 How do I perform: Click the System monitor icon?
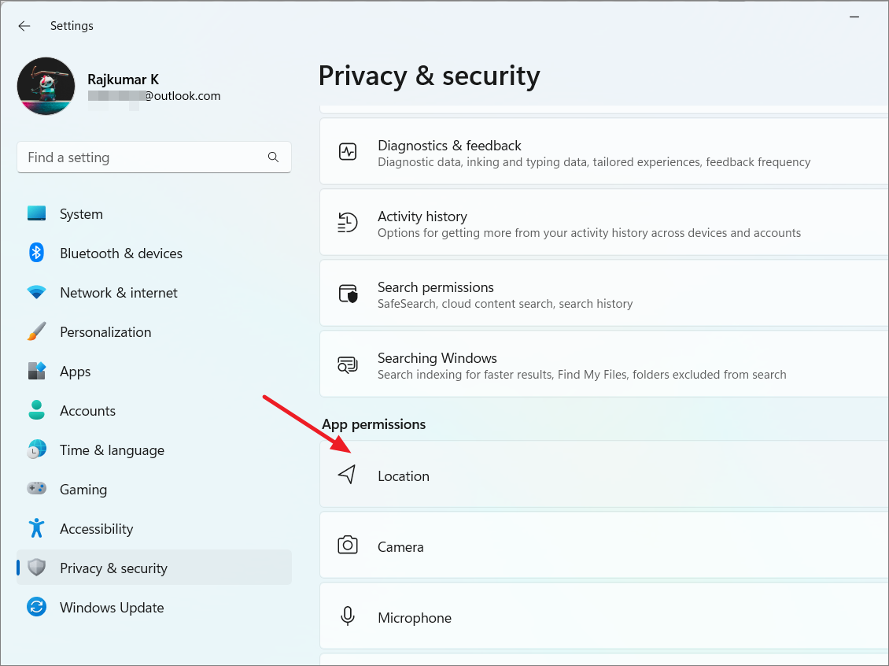coord(36,214)
